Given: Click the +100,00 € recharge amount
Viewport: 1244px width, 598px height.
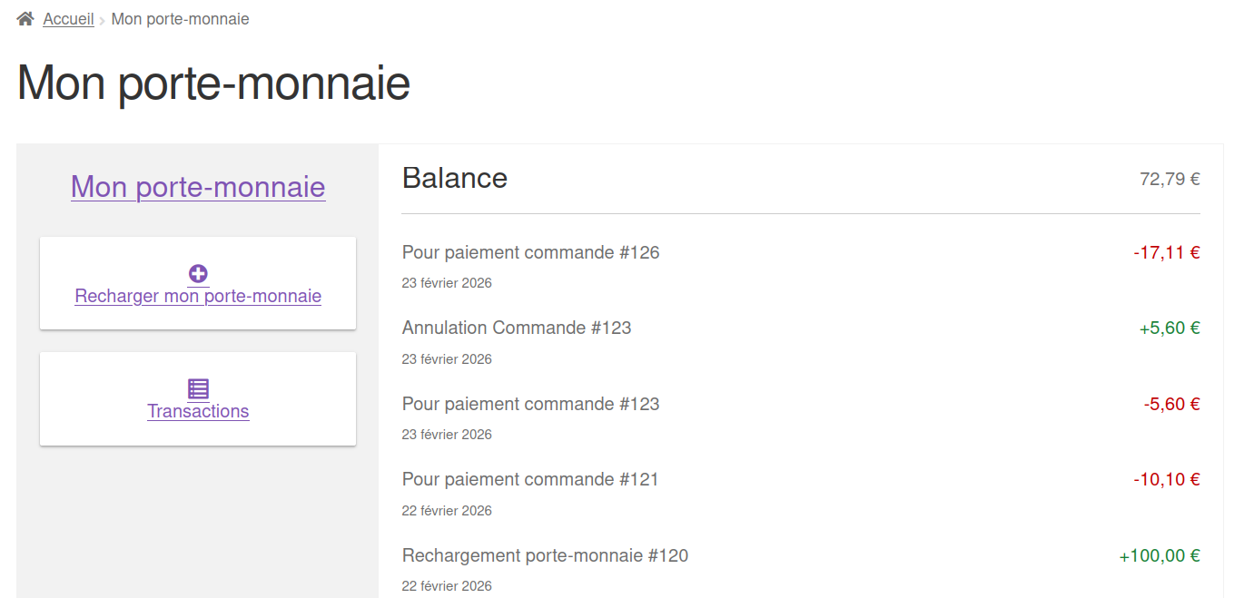Looking at the screenshot, I should click(x=1159, y=555).
